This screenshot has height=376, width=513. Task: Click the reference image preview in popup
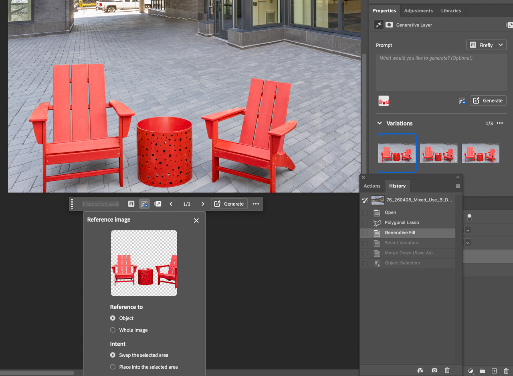144,263
